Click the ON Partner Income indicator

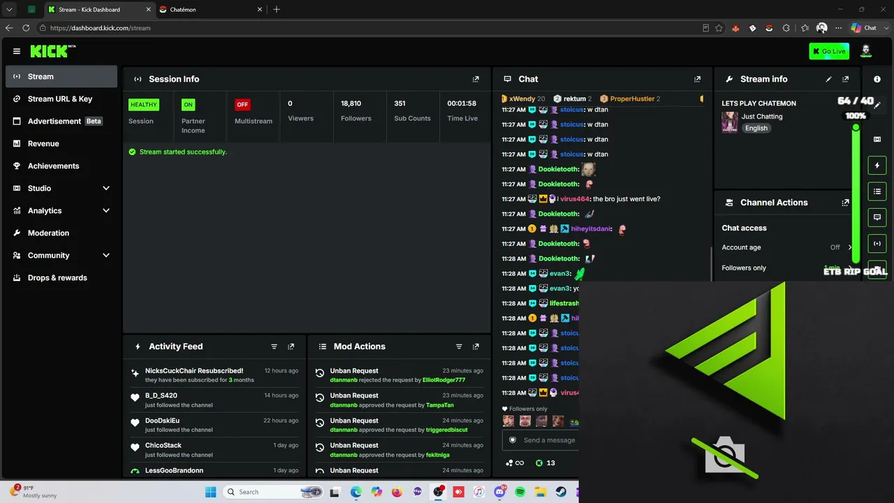(188, 105)
